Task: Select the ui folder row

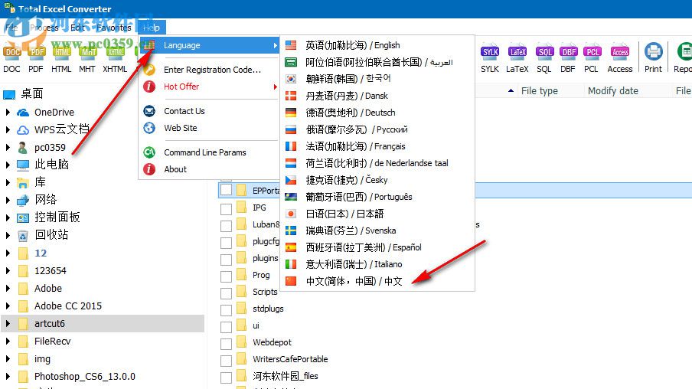Action: click(256, 326)
